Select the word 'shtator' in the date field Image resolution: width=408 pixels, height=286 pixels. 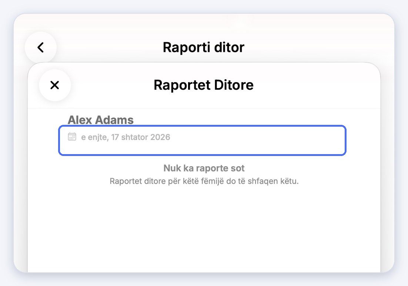[x=134, y=137]
